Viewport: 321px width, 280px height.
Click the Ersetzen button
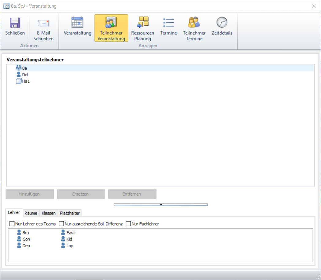pyautogui.click(x=81, y=194)
